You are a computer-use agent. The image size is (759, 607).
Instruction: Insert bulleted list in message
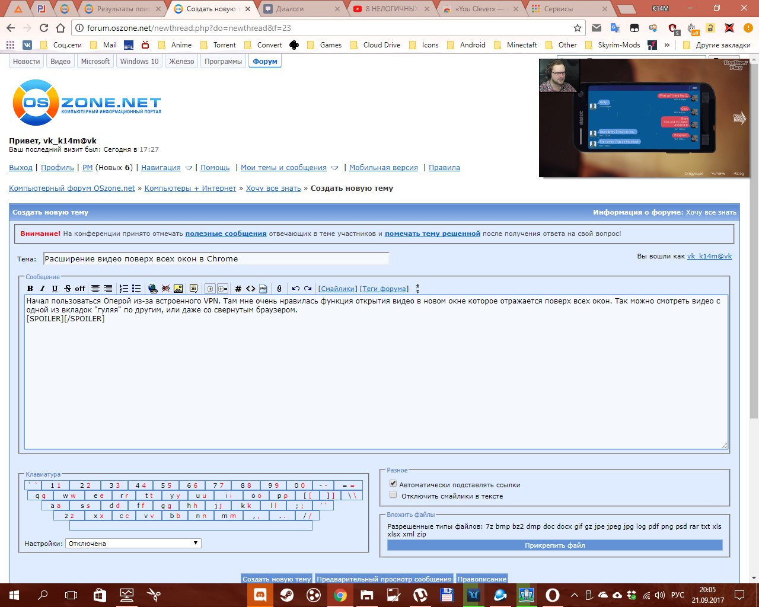136,289
